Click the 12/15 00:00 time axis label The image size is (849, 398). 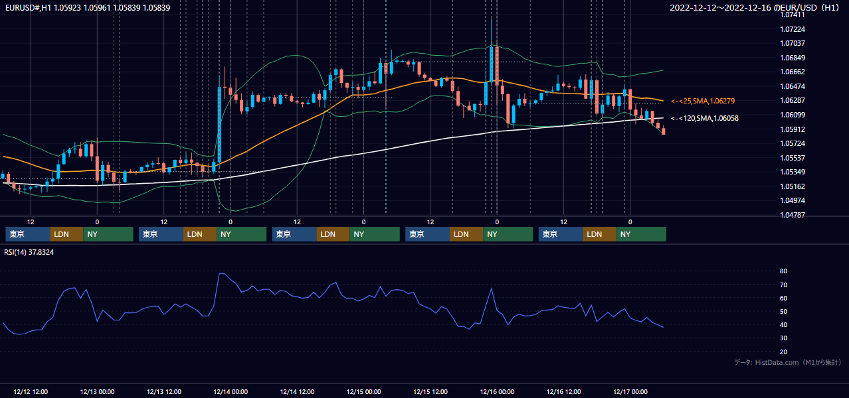(x=363, y=391)
